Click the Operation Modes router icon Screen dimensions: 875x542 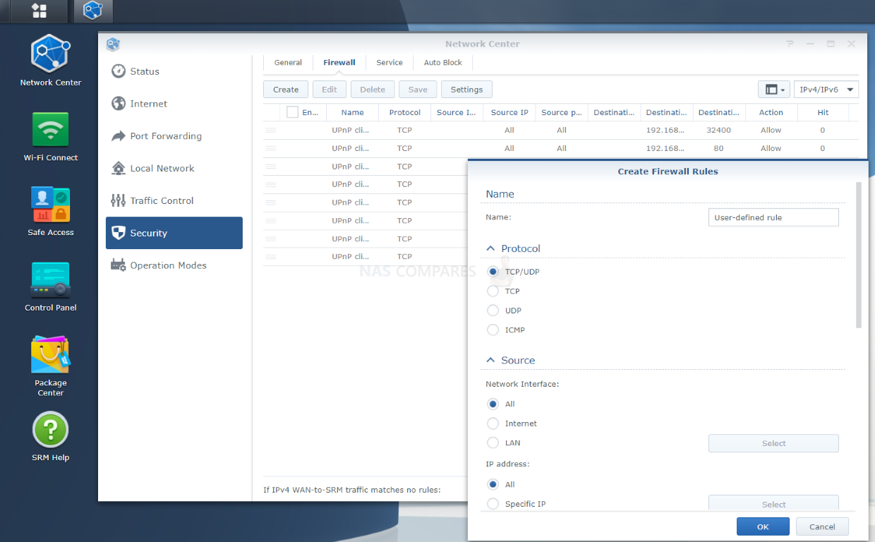tap(119, 265)
